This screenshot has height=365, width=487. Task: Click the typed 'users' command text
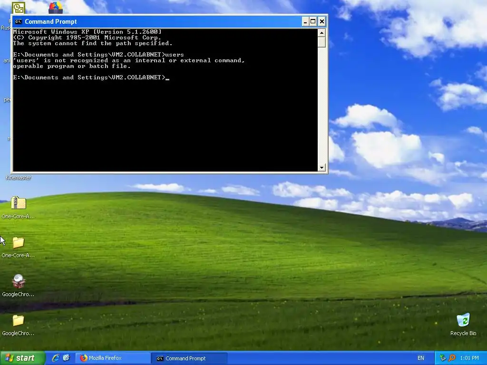[174, 55]
